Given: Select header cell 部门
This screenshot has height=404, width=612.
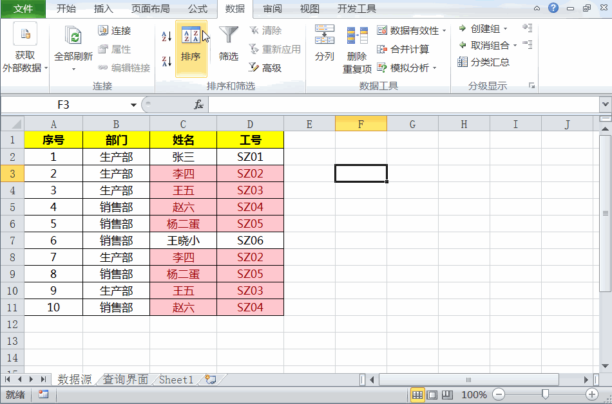Looking at the screenshot, I should tap(116, 140).
